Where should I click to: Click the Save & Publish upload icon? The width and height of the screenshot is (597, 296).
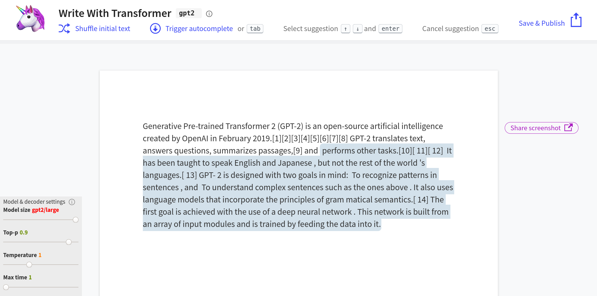pyautogui.click(x=576, y=20)
